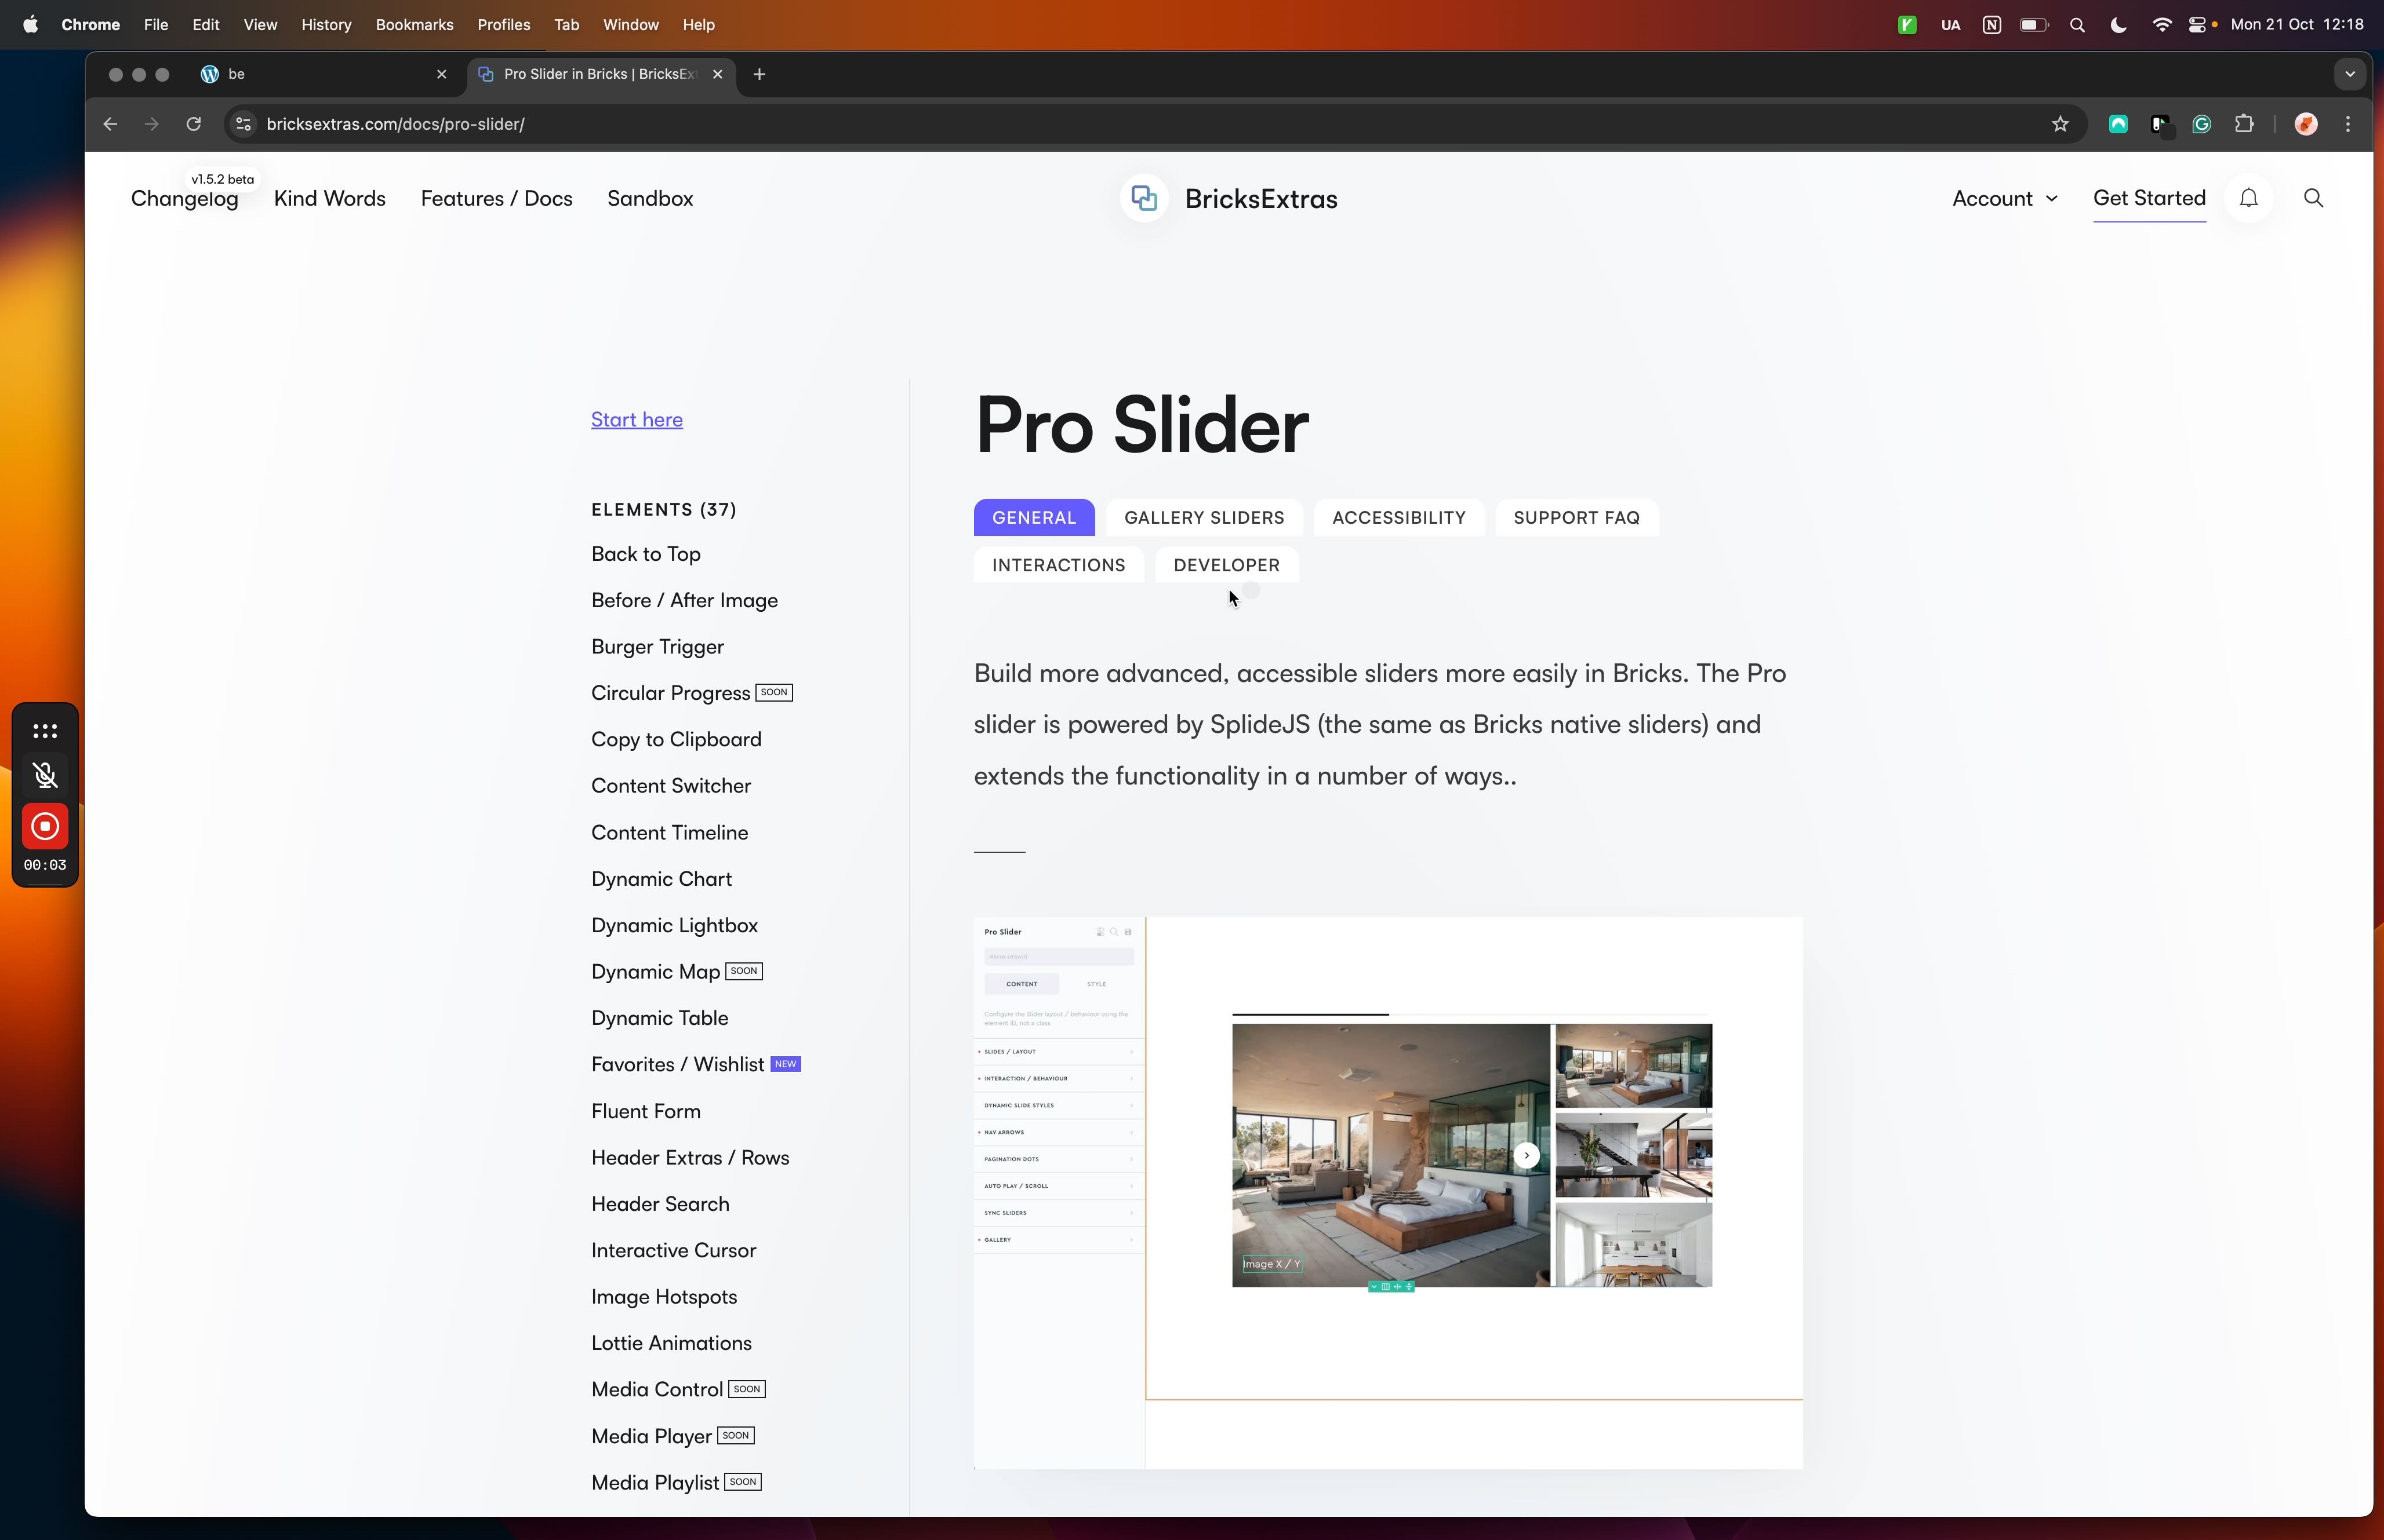Open the Bookmarks menu

pos(414,25)
